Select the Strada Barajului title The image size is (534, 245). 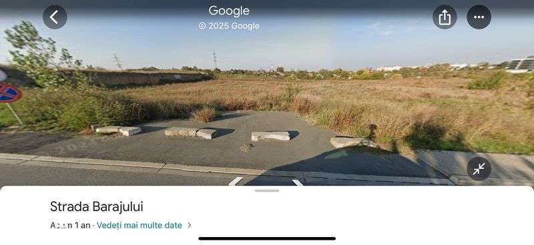point(97,206)
